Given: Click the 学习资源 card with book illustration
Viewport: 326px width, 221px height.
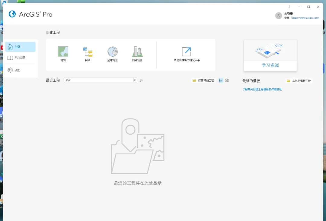Looking at the screenshot, I should tap(270, 55).
